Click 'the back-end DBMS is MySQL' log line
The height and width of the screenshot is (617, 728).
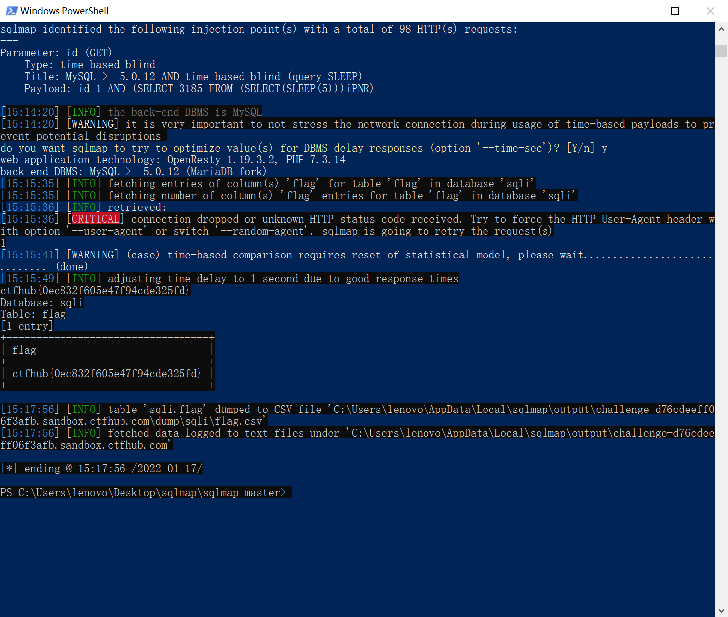(131, 112)
